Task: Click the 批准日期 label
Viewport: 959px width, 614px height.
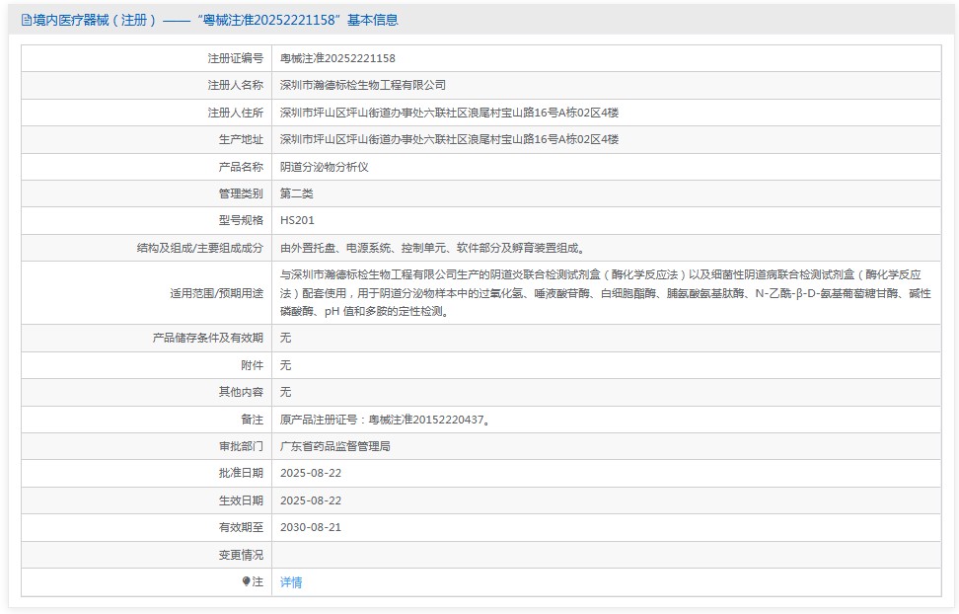Action: pos(241,473)
